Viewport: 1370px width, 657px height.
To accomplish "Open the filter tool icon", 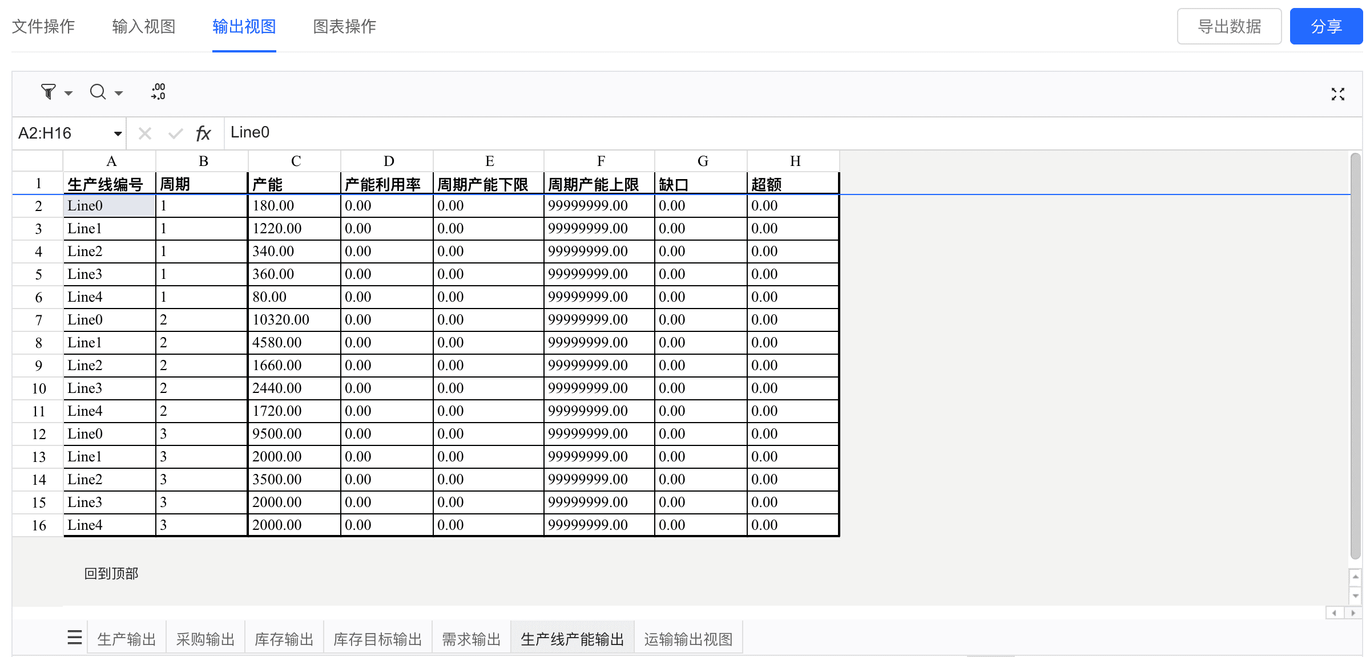I will pyautogui.click(x=49, y=91).
